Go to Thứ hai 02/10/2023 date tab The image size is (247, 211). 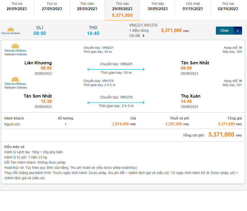point(228,6)
